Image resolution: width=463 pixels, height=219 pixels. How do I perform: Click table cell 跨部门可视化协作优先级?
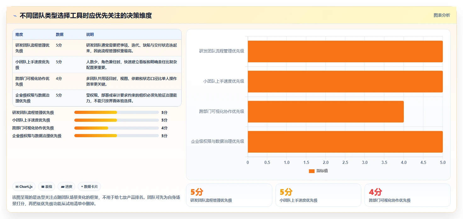click(x=33, y=81)
